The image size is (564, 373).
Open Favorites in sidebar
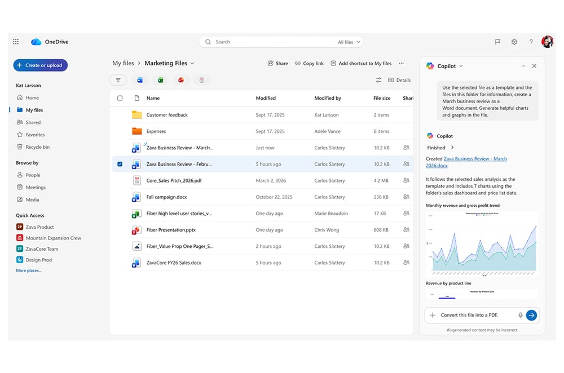click(x=30, y=135)
